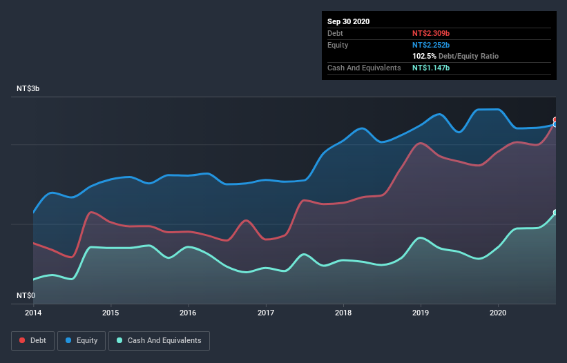Toggle the Equity legend button
Image resolution: width=567 pixels, height=363 pixels.
click(x=81, y=341)
